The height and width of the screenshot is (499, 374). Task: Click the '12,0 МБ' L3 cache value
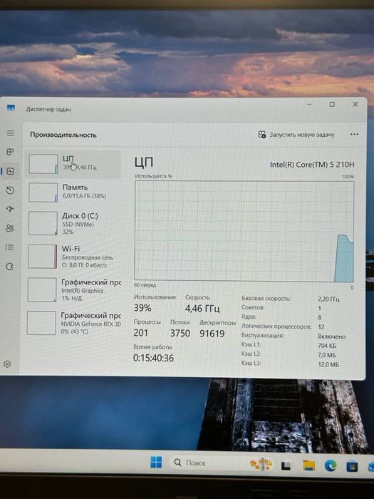click(328, 364)
